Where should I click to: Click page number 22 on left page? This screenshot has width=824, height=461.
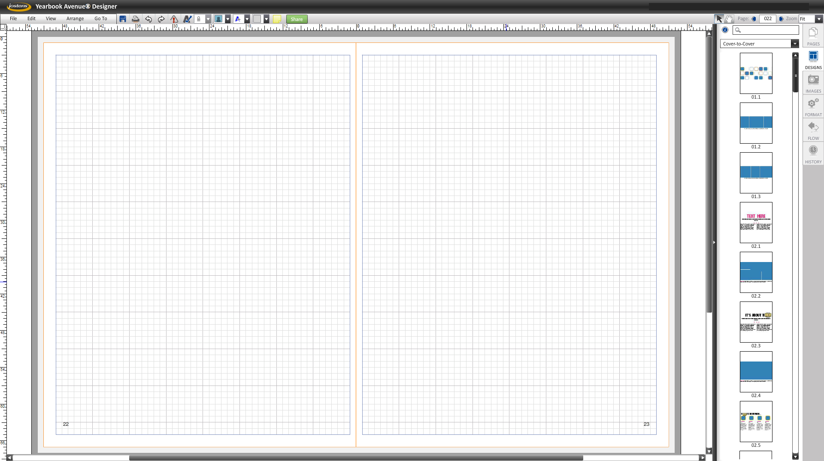pos(66,424)
